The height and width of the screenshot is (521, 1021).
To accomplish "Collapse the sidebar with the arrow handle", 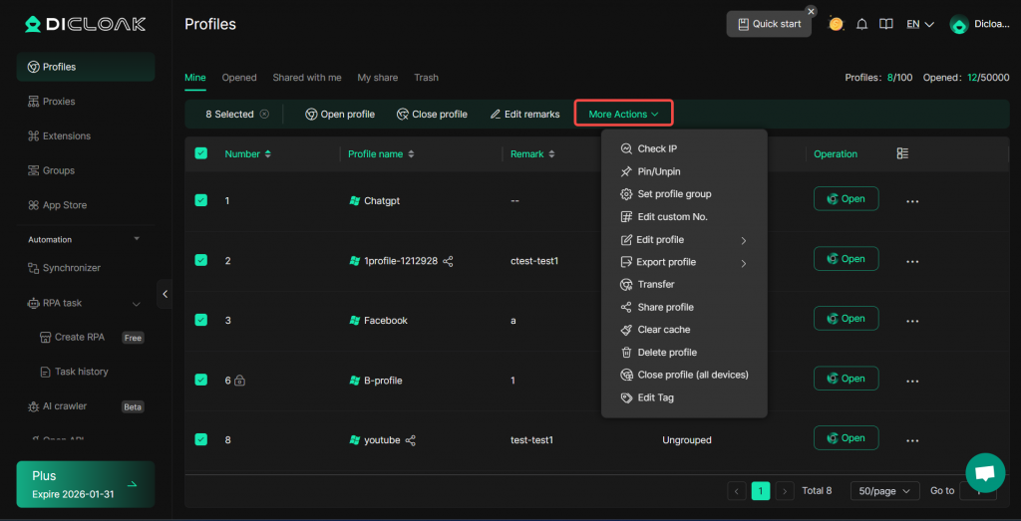I will pyautogui.click(x=166, y=294).
